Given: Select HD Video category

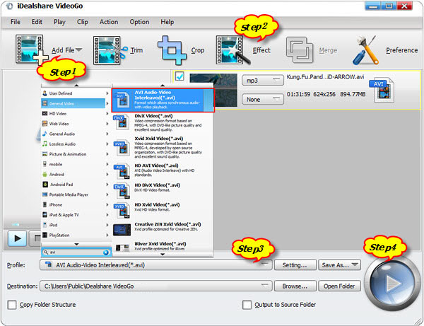Looking at the screenshot, I should point(75,114).
